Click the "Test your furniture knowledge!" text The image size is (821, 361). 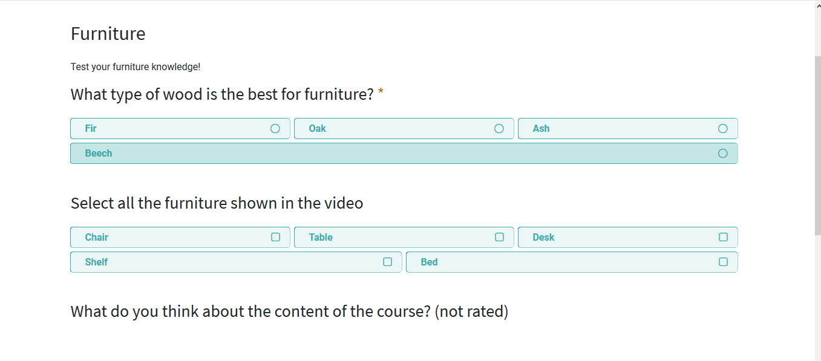click(136, 67)
